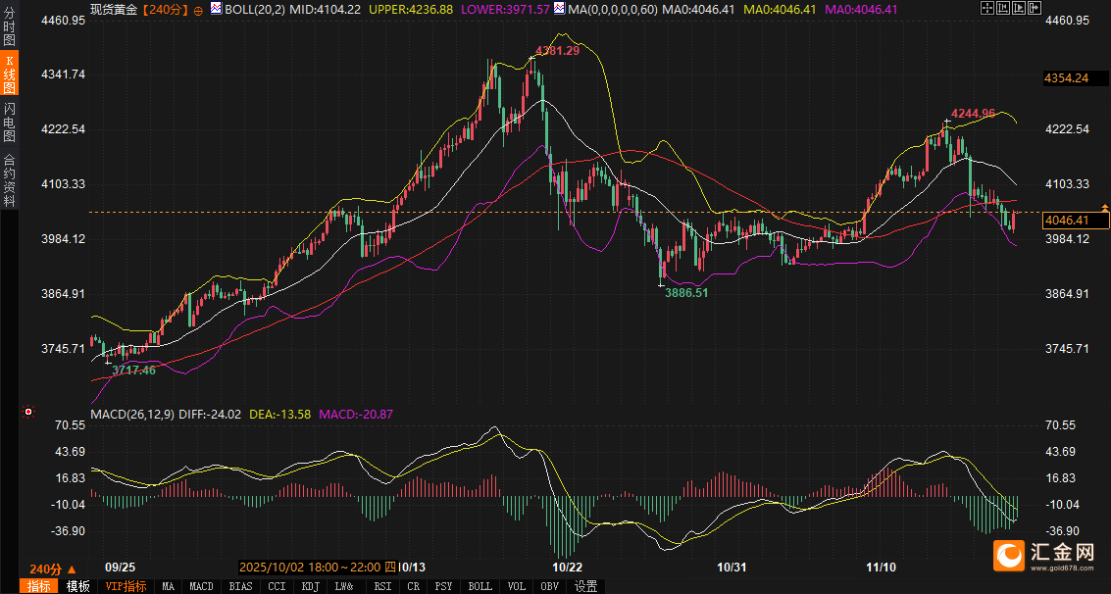The image size is (1111, 594).
Task: Open the 合约资料 side tab
Action: 10,179
